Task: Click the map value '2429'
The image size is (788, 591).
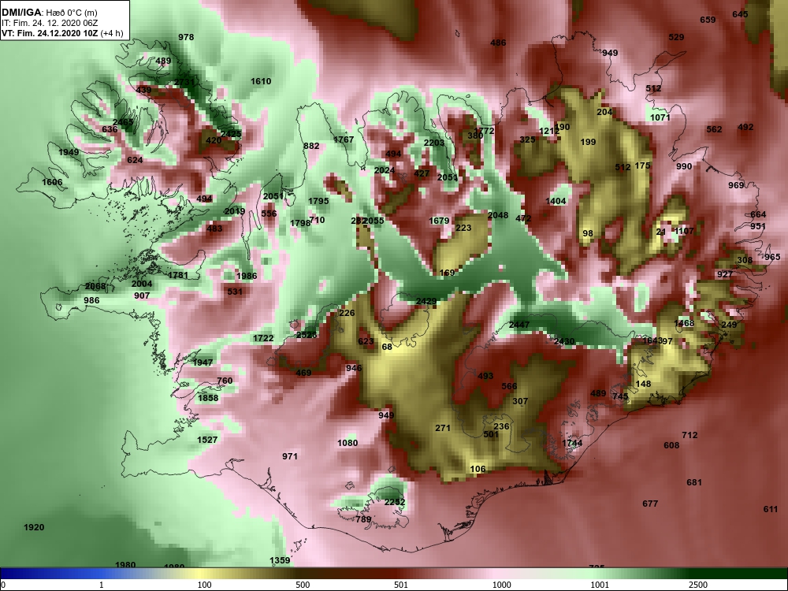Action: coord(426,302)
